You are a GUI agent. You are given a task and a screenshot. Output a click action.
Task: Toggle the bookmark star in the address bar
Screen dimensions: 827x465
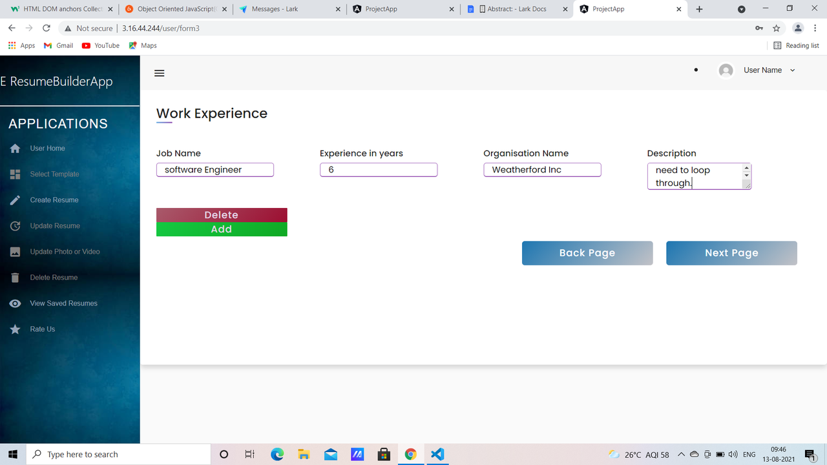click(x=776, y=28)
